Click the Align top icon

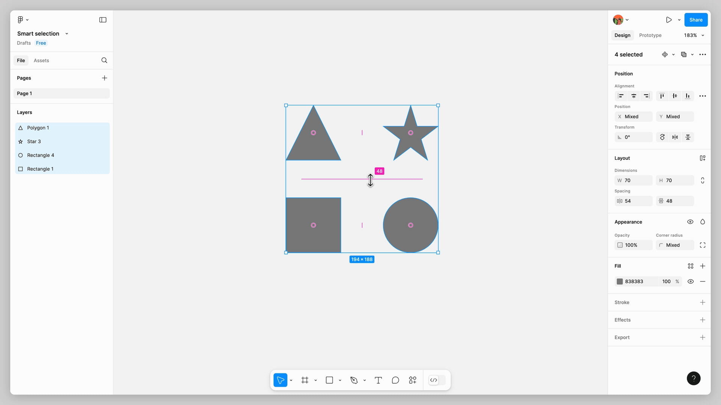coord(662,96)
